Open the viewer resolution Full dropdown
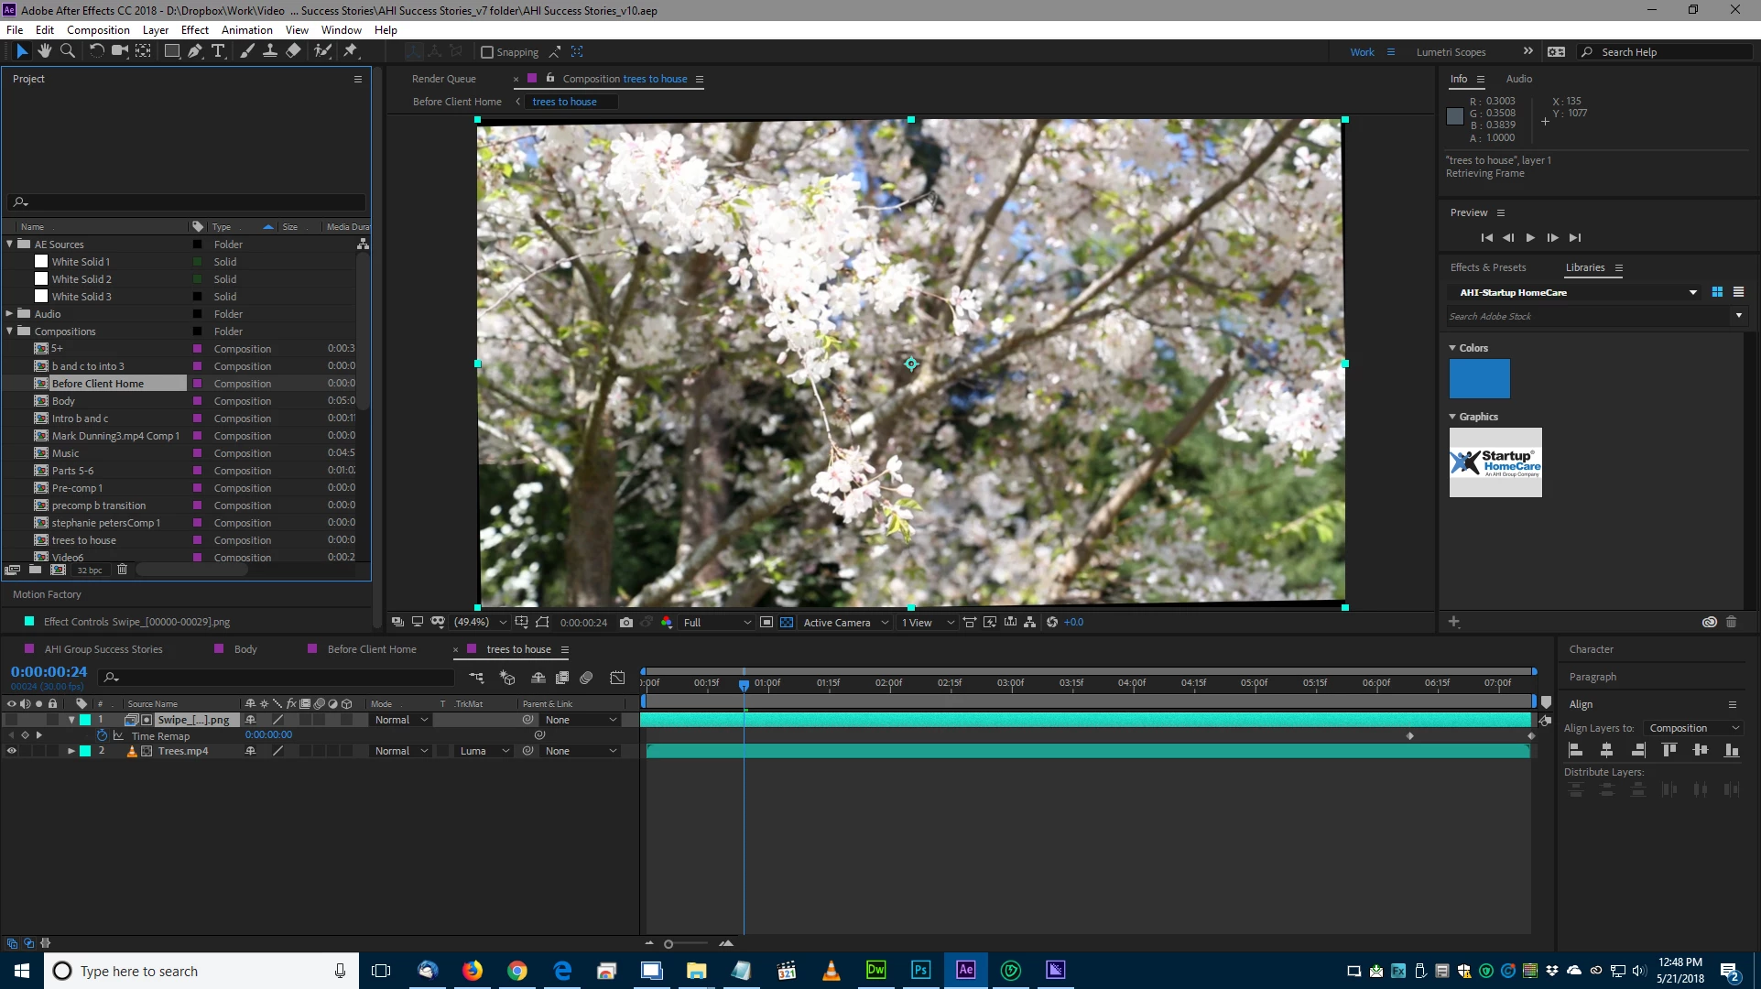 (717, 622)
